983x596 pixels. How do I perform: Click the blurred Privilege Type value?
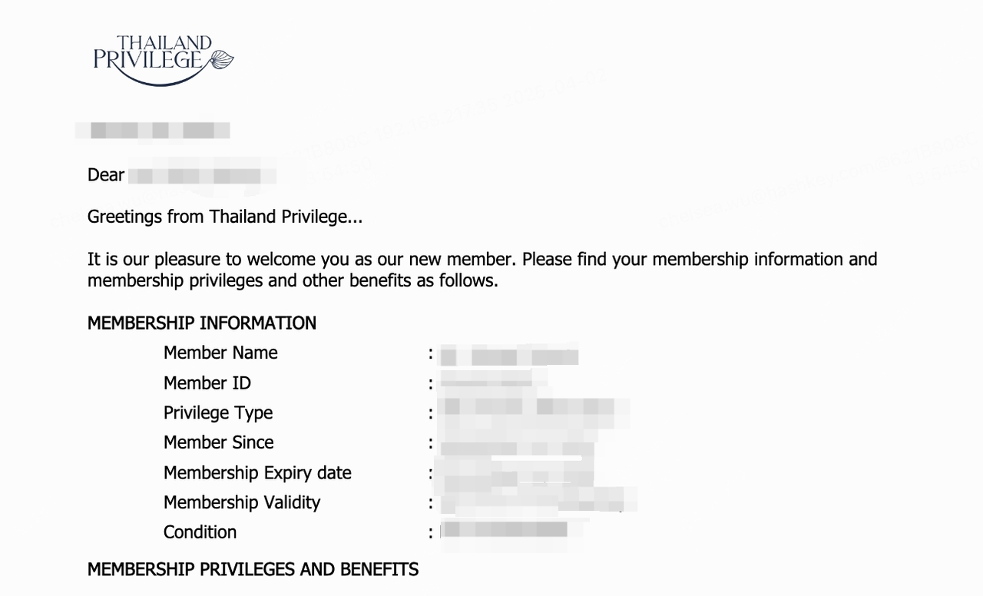pyautogui.click(x=534, y=412)
